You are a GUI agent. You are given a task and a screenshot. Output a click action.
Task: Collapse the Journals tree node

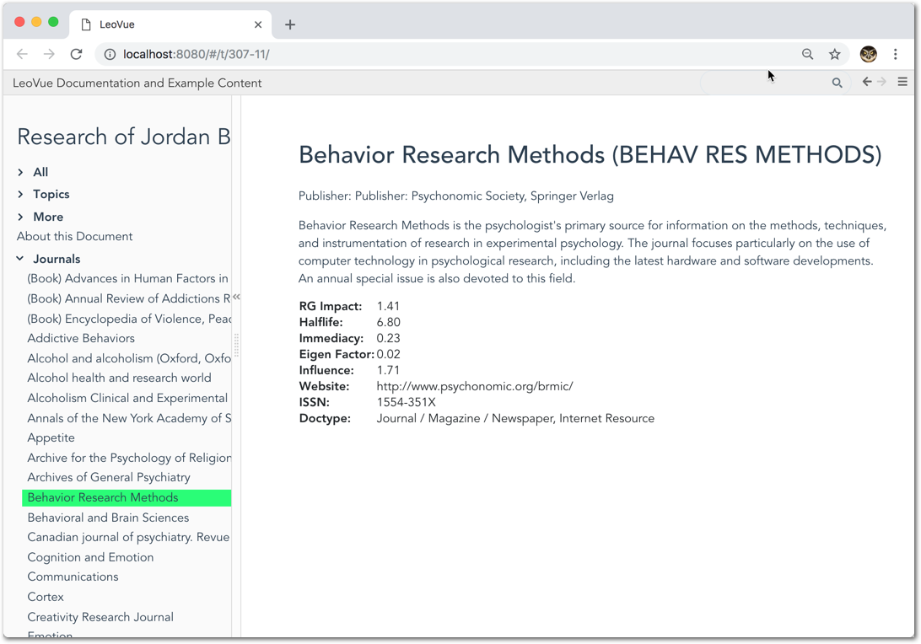[20, 258]
